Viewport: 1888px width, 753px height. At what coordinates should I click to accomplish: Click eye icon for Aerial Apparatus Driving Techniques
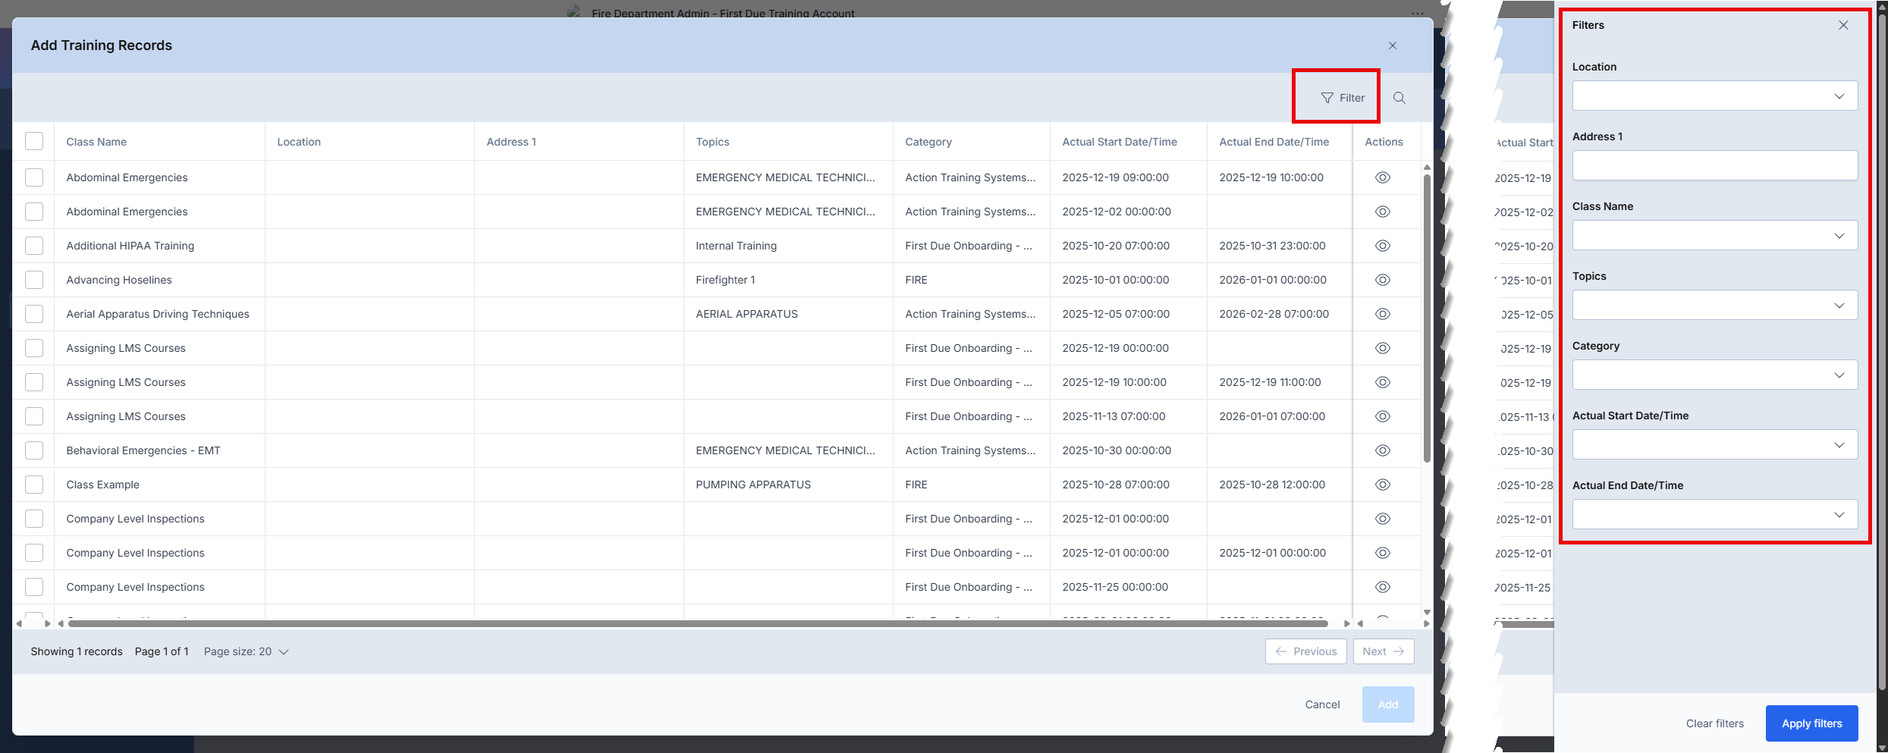coord(1383,314)
